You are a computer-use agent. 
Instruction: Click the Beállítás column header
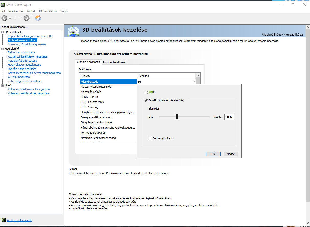tap(167, 76)
